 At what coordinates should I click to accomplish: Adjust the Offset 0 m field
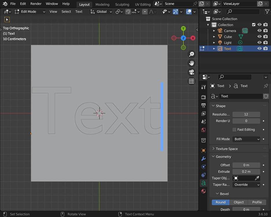(x=246, y=165)
